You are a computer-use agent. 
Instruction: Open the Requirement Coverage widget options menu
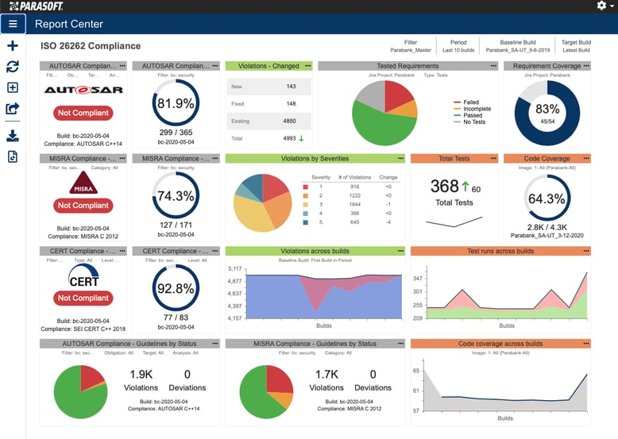point(586,66)
